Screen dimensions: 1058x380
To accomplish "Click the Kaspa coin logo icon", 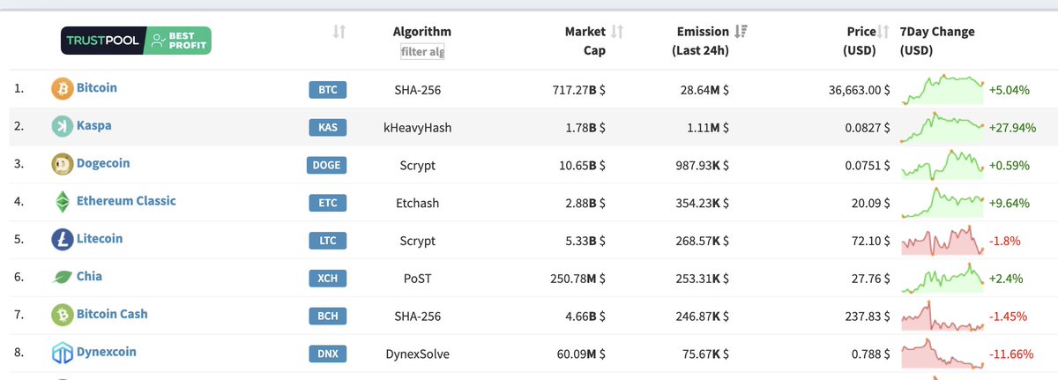I will click(63, 127).
